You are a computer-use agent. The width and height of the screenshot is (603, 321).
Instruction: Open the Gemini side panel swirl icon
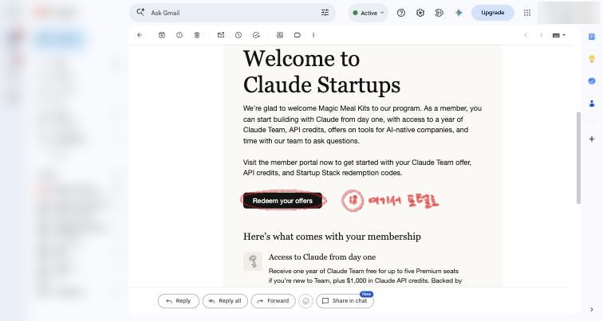click(439, 13)
